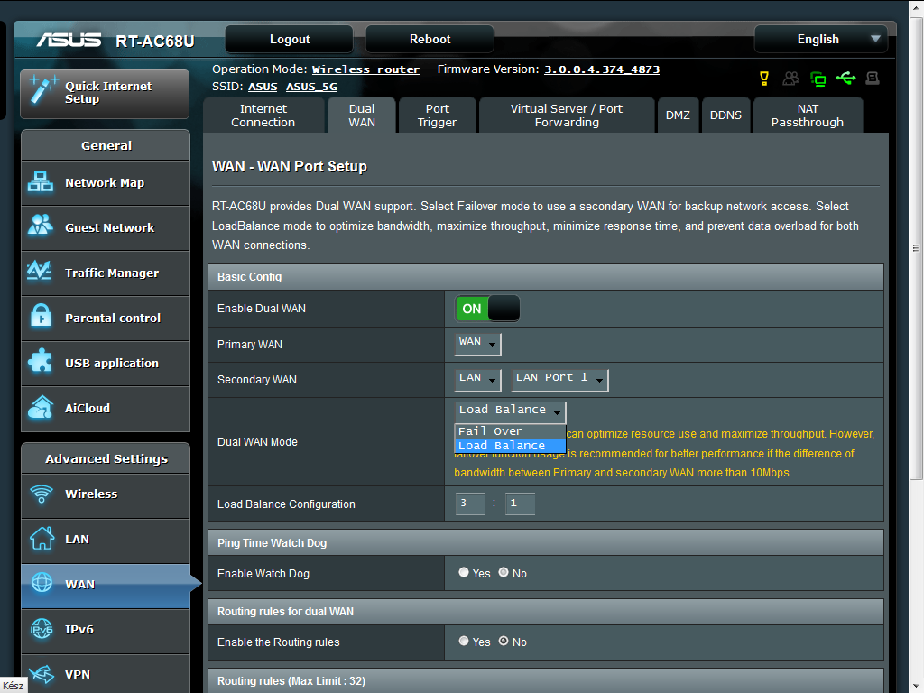Click the Ping Time Watch Dog header
The image size is (924, 693).
coord(546,542)
